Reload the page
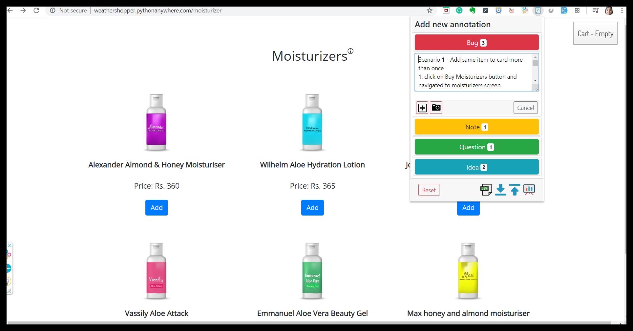This screenshot has width=633, height=331. 36,10
